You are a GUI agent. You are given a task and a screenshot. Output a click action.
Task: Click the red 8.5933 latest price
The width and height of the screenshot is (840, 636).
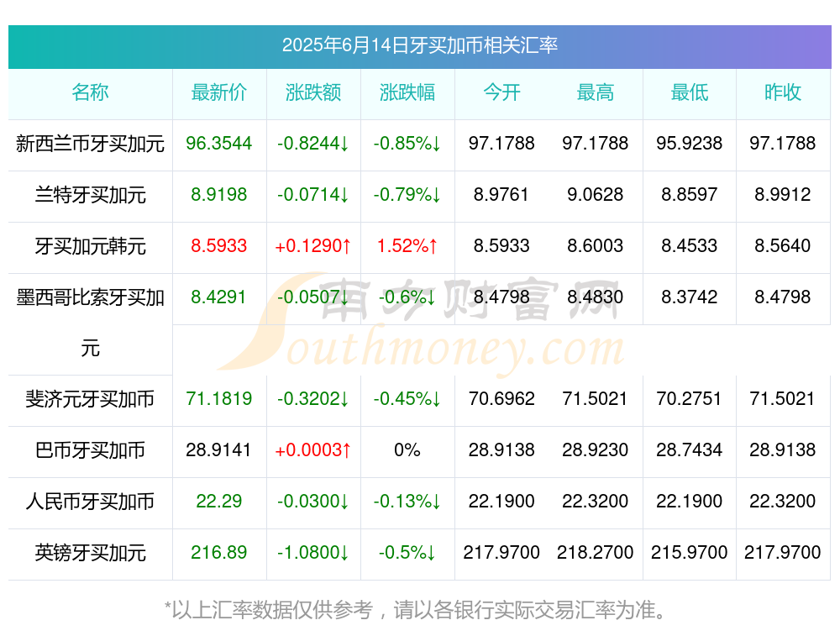[x=219, y=246]
